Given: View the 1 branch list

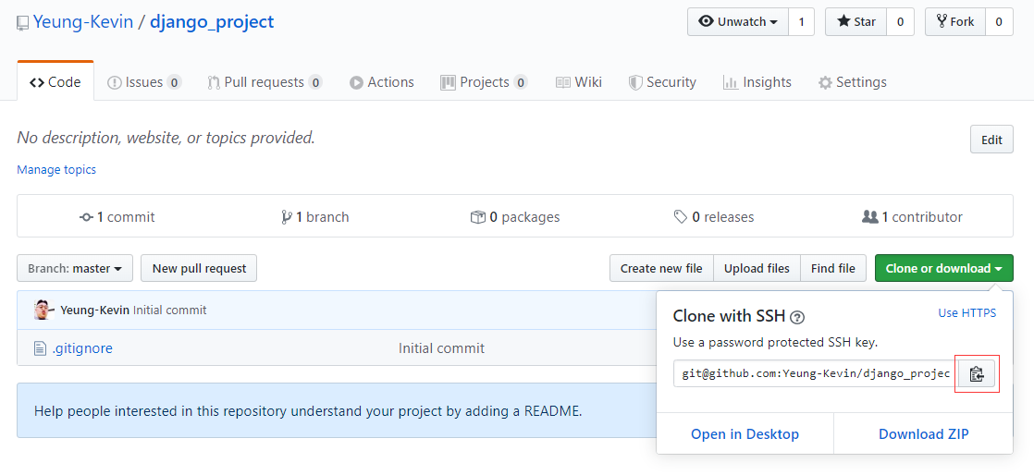Looking at the screenshot, I should click(315, 217).
